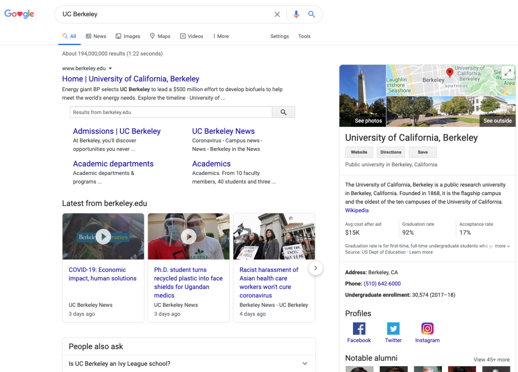The height and width of the screenshot is (372, 518).
Task: Click the blue magnifying glass search icon
Action: click(x=312, y=14)
